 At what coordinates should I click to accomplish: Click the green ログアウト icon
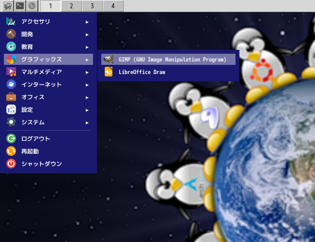(11, 138)
